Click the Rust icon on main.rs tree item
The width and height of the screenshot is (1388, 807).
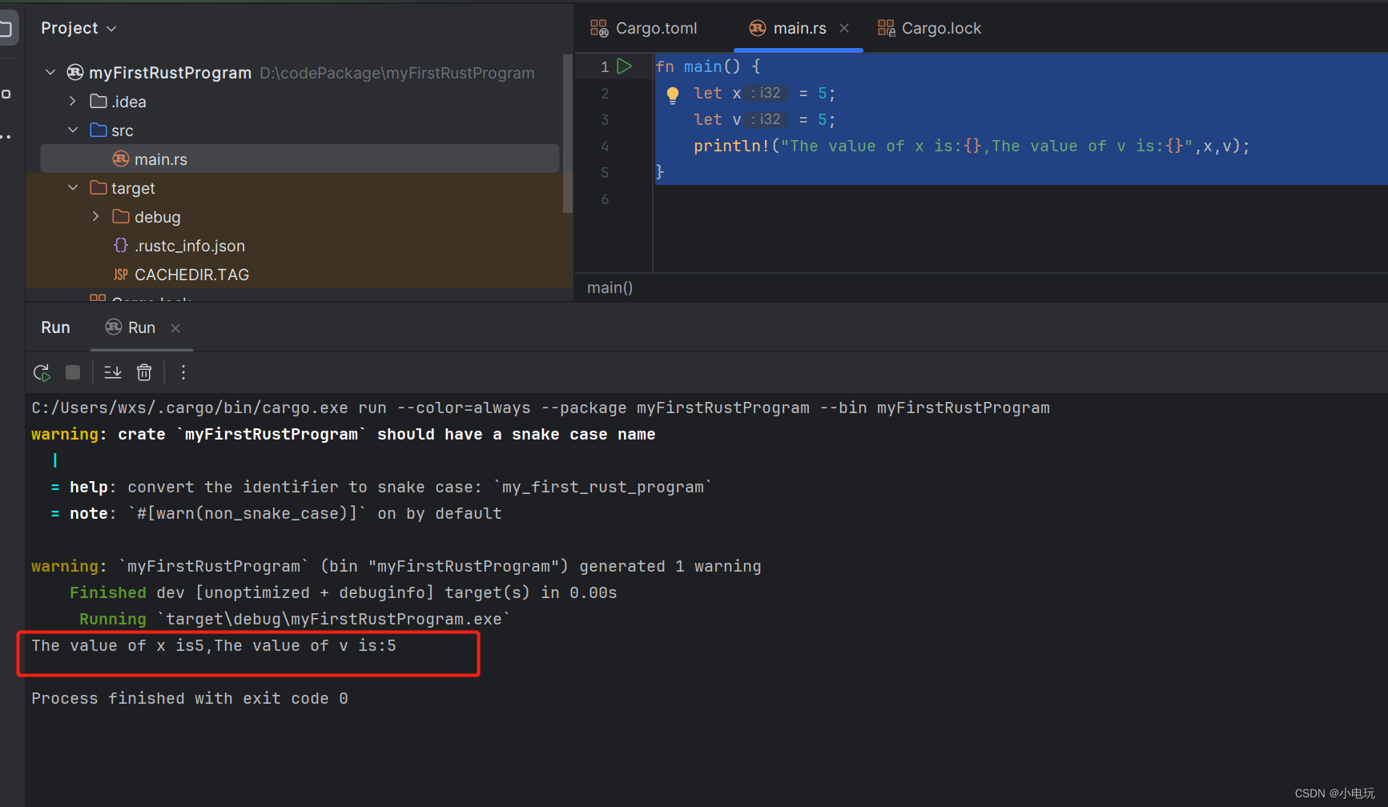(121, 159)
